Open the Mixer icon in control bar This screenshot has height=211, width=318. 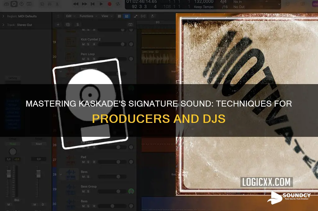click(49, 4)
